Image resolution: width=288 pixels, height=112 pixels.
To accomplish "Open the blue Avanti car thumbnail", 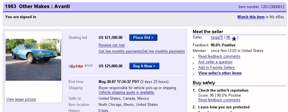I will (33, 60).
